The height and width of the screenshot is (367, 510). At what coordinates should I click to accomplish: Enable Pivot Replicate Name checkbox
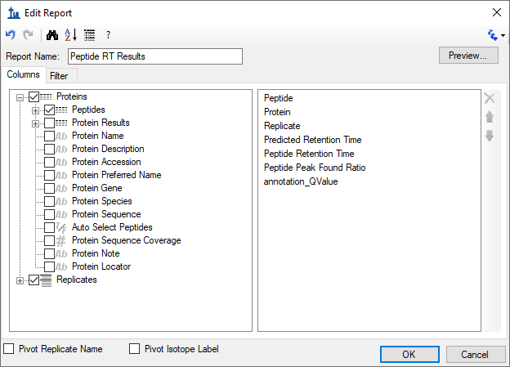(x=10, y=349)
